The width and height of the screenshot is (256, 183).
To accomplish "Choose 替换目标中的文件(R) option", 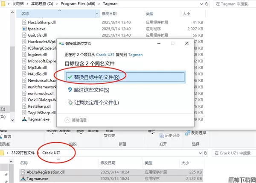I will click(x=125, y=77).
